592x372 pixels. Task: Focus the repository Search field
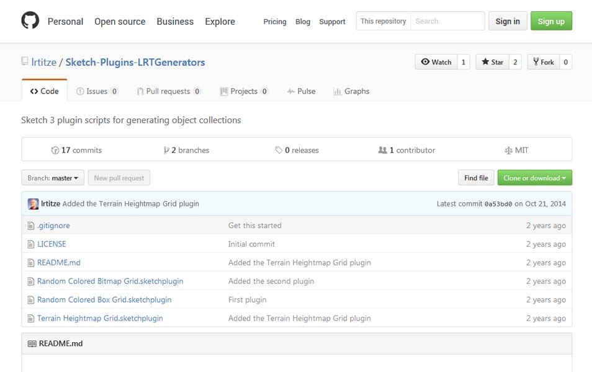click(447, 21)
